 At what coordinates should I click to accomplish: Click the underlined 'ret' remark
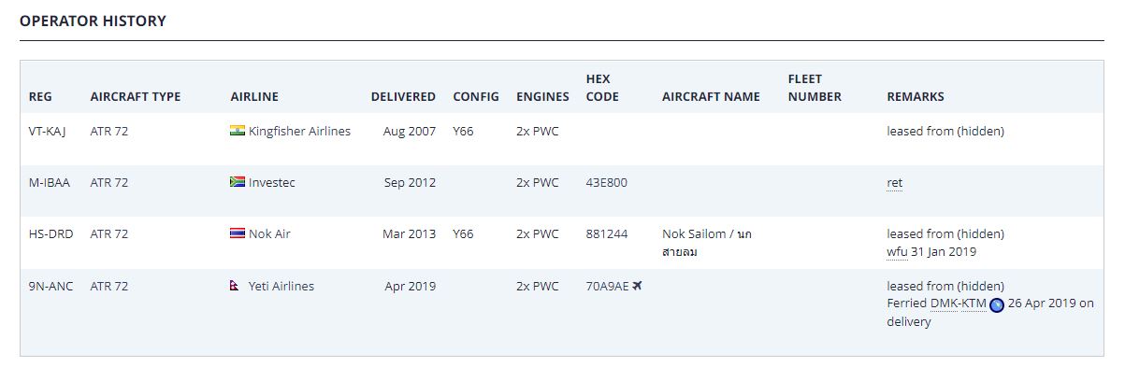click(895, 183)
